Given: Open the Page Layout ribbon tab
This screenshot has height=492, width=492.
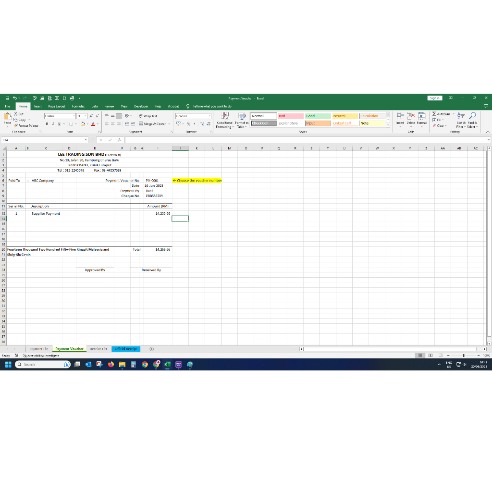Looking at the screenshot, I should click(57, 106).
